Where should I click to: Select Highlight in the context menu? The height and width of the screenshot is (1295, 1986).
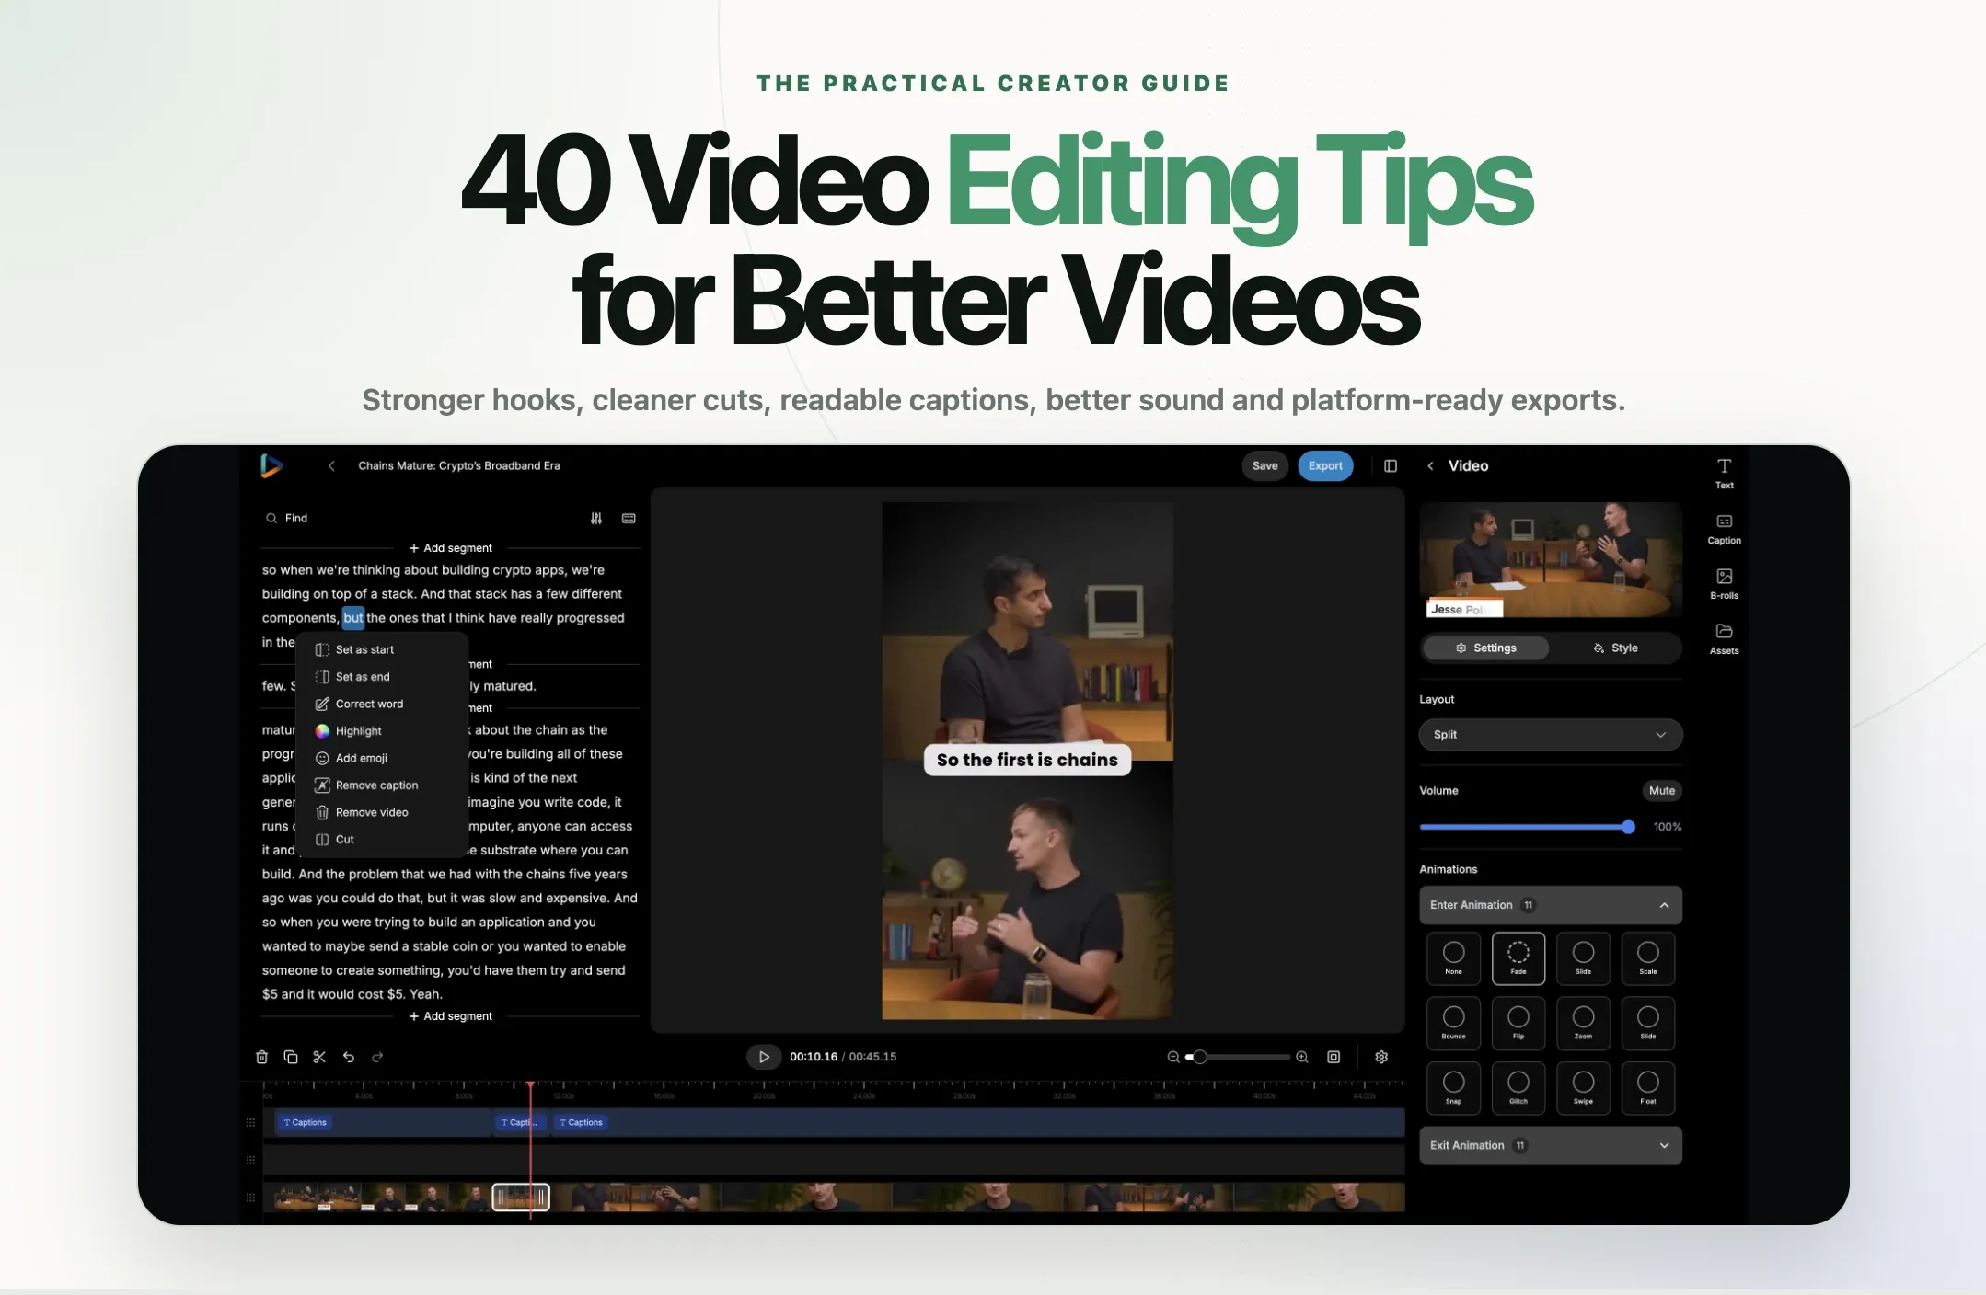coord(382,731)
